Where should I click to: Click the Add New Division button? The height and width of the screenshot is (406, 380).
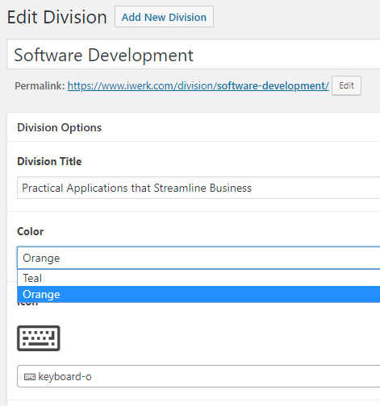164,17
